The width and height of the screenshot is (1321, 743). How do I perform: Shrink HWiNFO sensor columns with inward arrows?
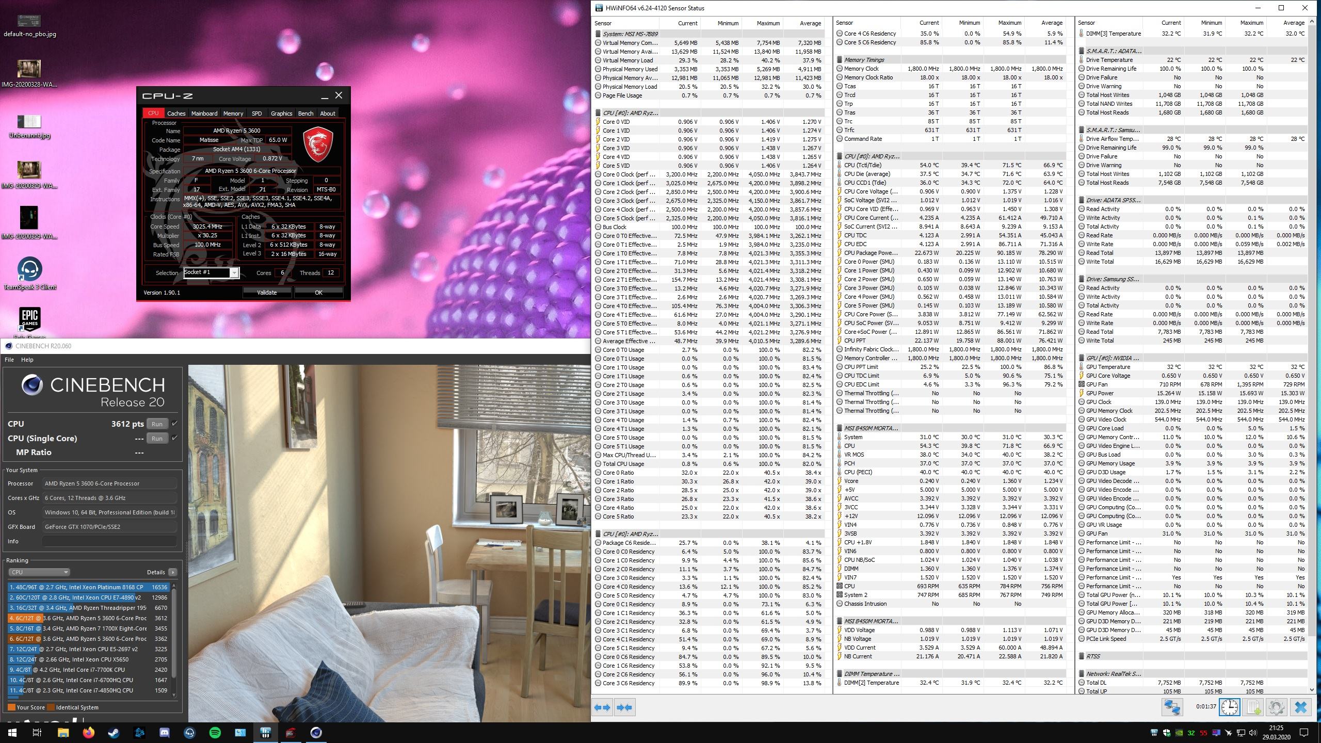(624, 707)
